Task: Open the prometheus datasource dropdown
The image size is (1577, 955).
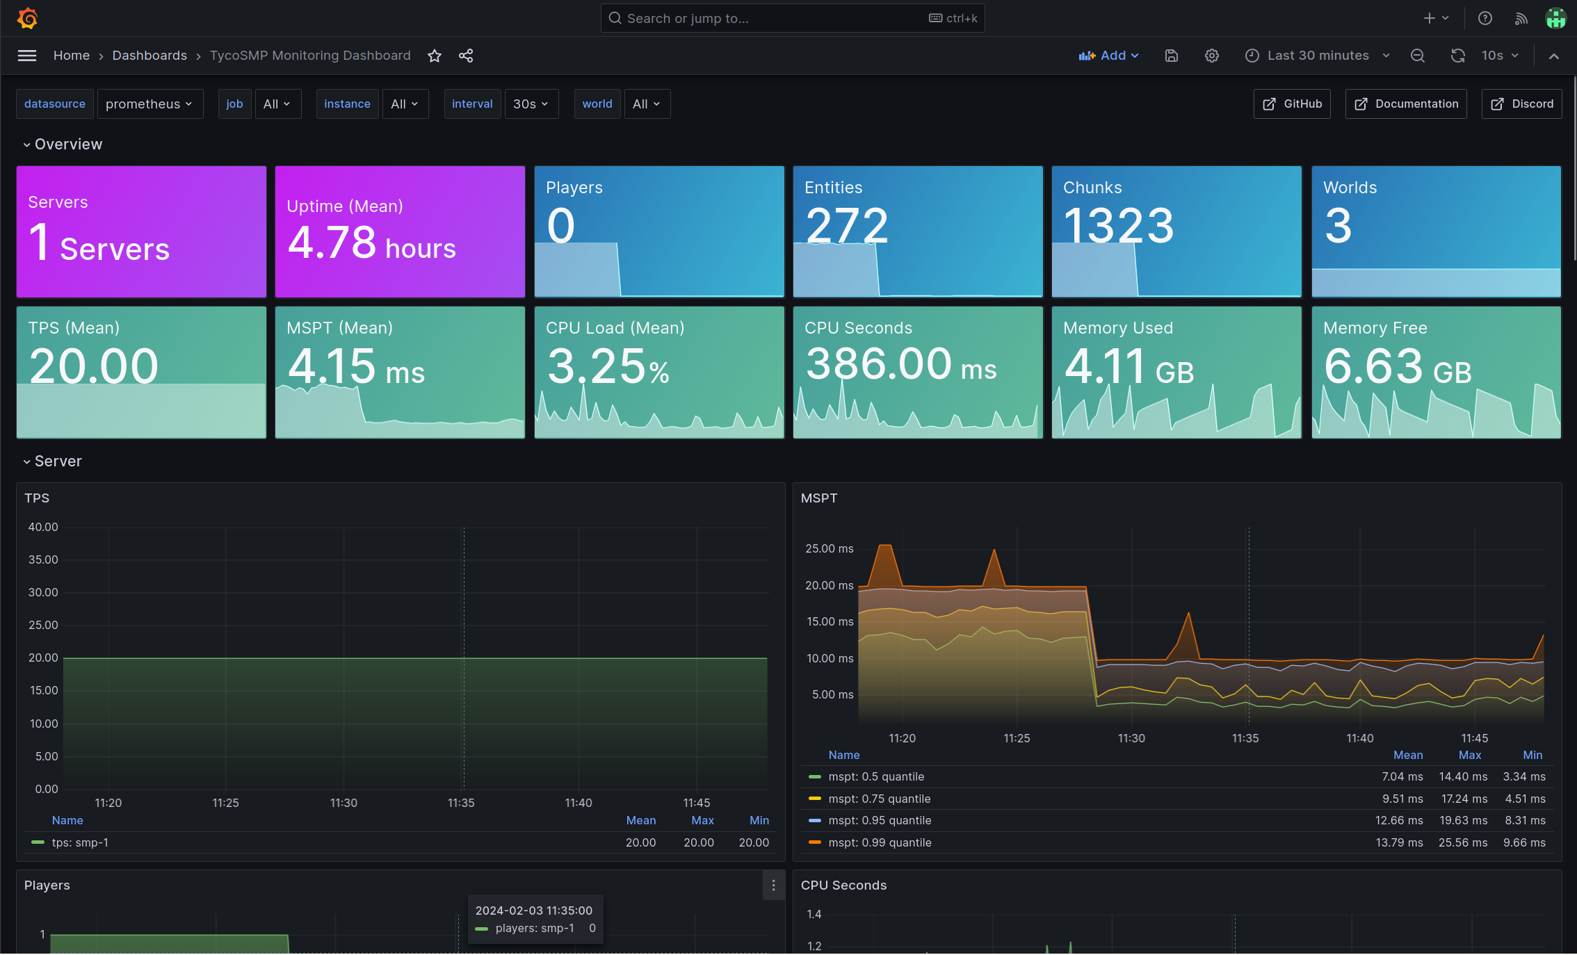Action: 149,104
